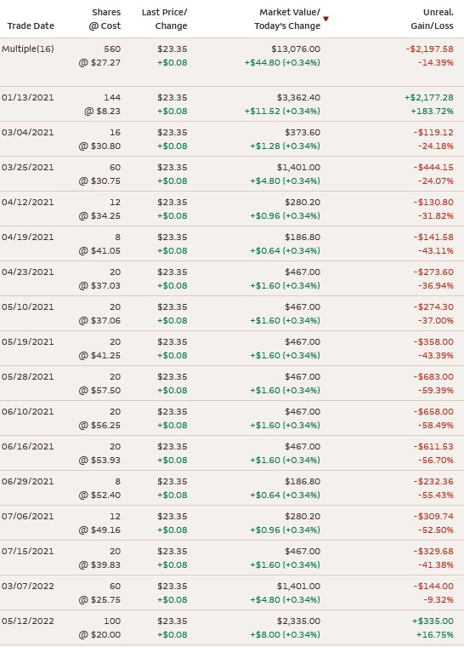Select the 04/19/2021 lot row
This screenshot has width=464, height=647.
(x=232, y=243)
